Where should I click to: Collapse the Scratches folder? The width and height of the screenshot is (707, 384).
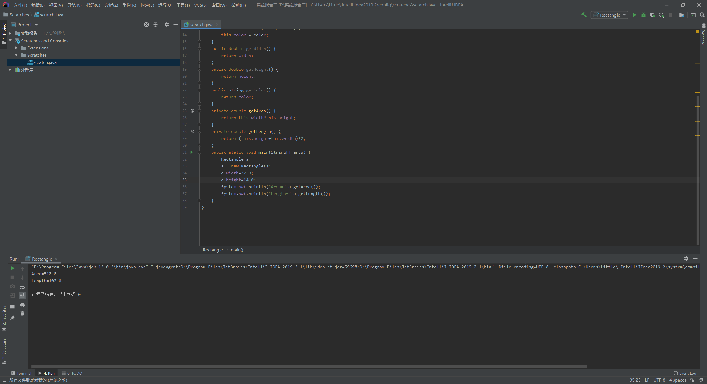pyautogui.click(x=16, y=55)
